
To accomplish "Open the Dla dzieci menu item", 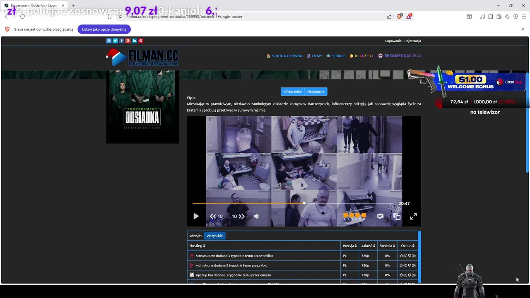I will click(x=361, y=56).
